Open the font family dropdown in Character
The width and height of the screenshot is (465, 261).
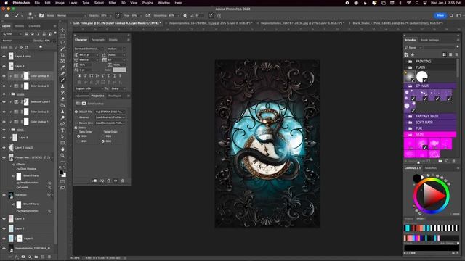(89, 49)
